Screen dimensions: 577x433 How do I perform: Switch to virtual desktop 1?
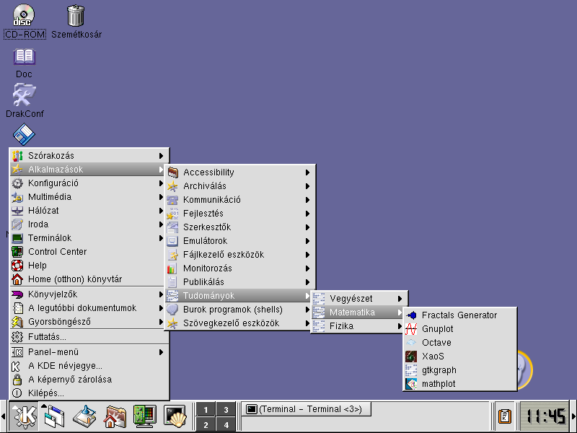pos(206,409)
